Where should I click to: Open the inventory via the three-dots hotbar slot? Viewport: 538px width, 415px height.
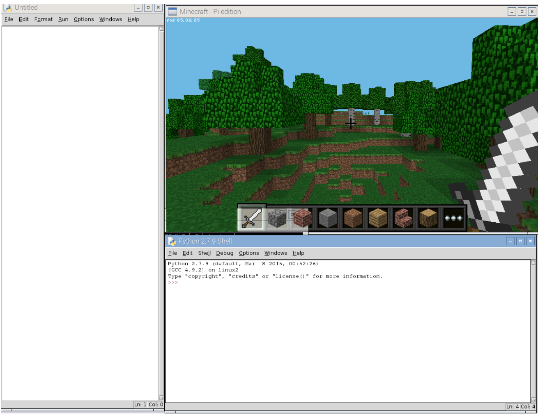point(453,218)
